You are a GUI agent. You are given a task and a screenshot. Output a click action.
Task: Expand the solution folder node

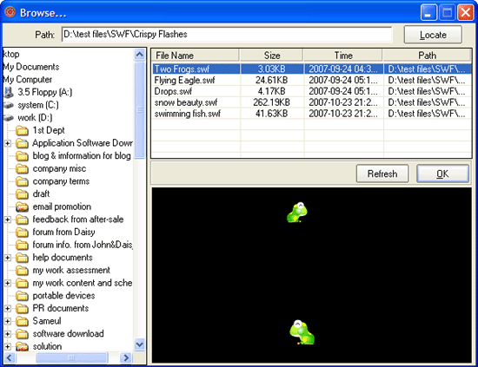pyautogui.click(x=8, y=347)
